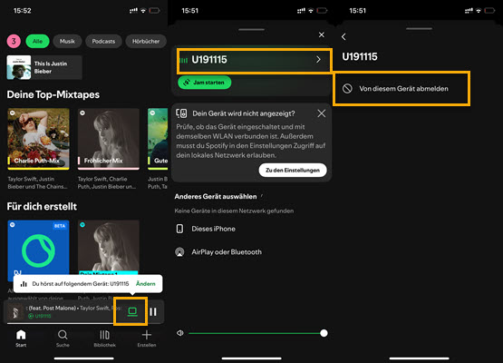
Task: Click the Jam starten button
Action: 204,83
